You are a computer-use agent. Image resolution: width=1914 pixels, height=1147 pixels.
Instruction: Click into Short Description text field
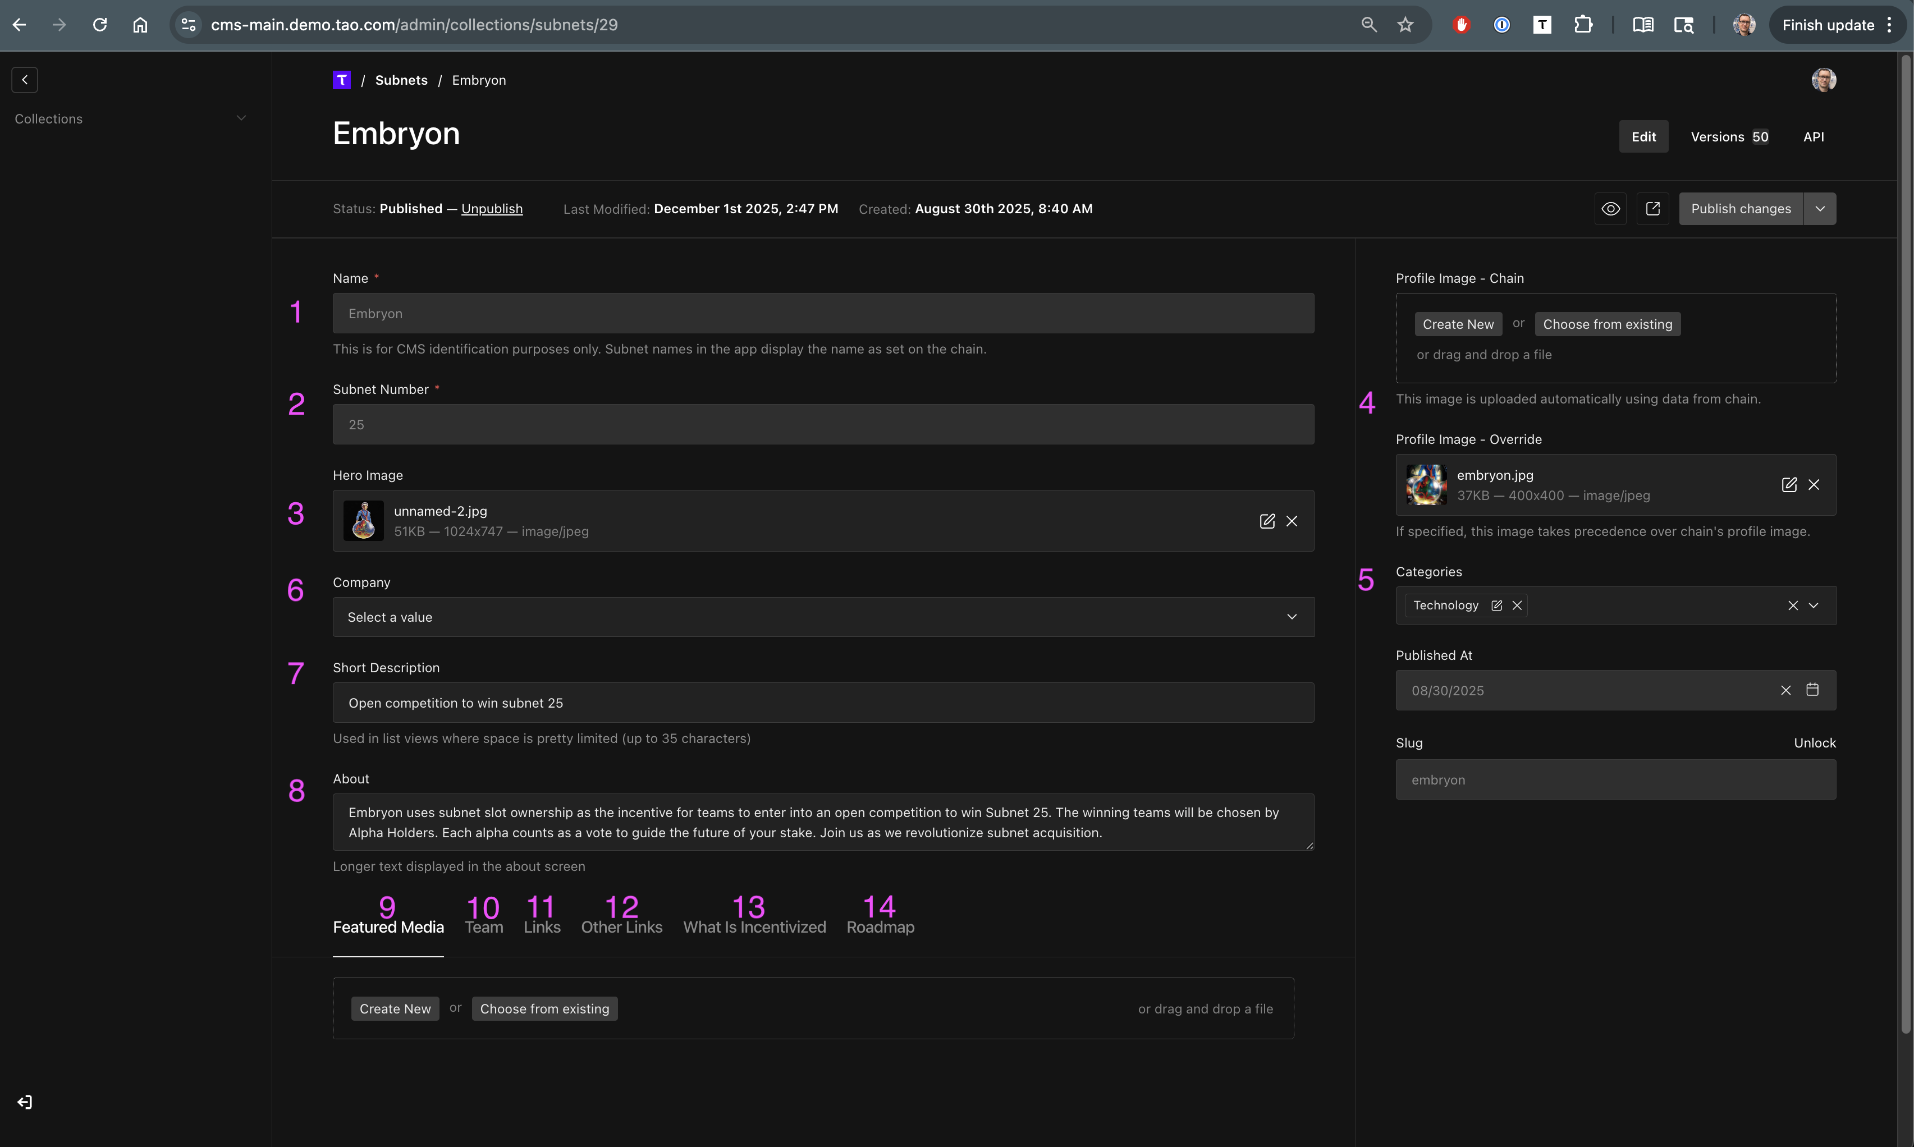point(822,703)
